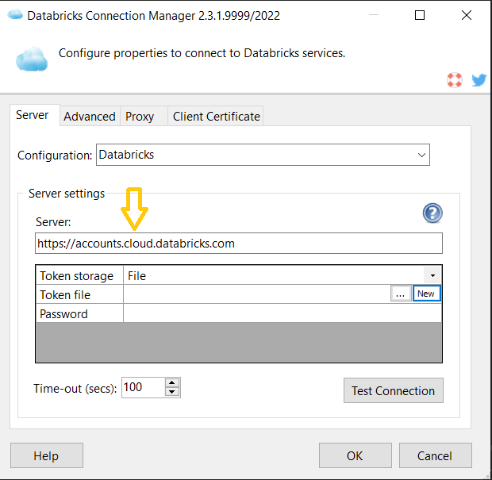
Task: Decrease Time-out value with down arrow
Action: pos(172,392)
